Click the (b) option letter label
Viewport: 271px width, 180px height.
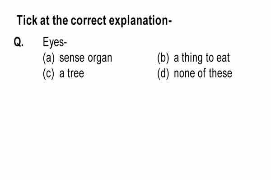tap(163, 58)
